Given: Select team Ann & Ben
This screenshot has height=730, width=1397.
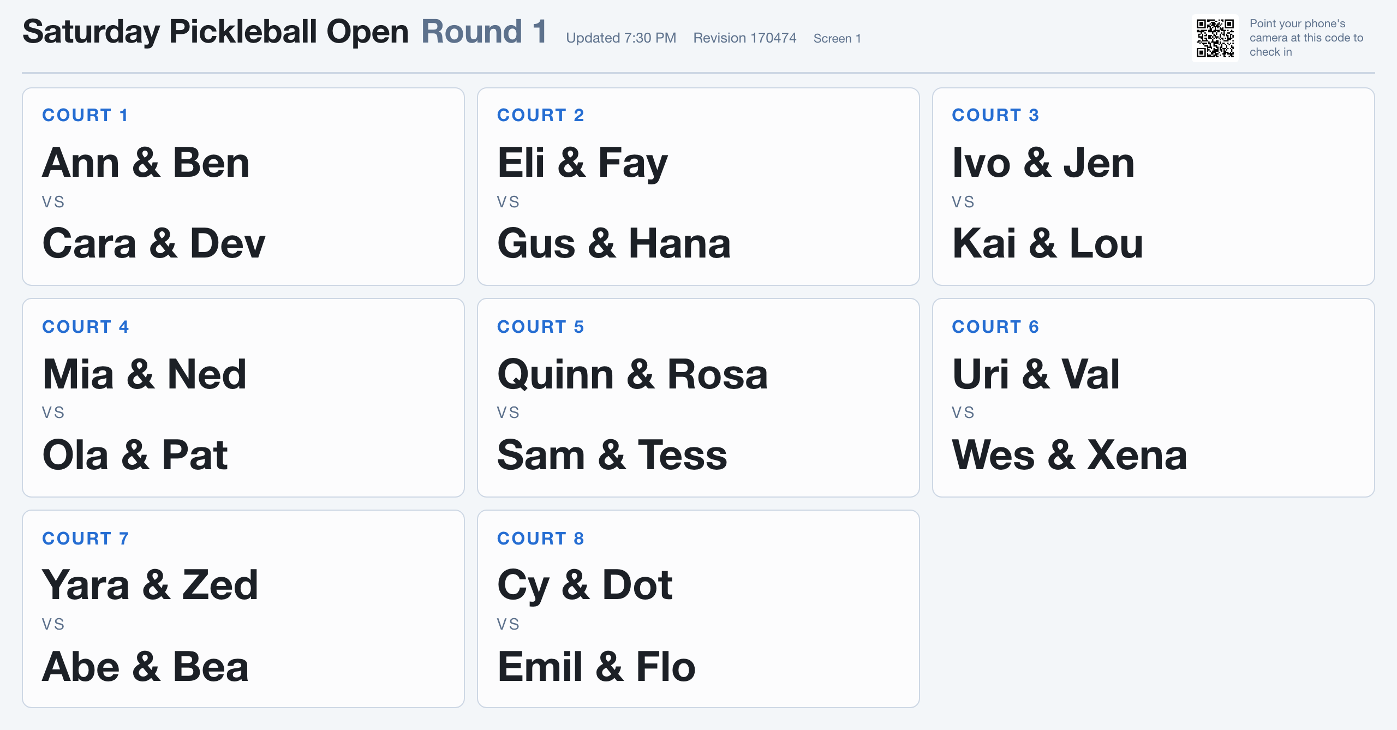Looking at the screenshot, I should [146, 163].
